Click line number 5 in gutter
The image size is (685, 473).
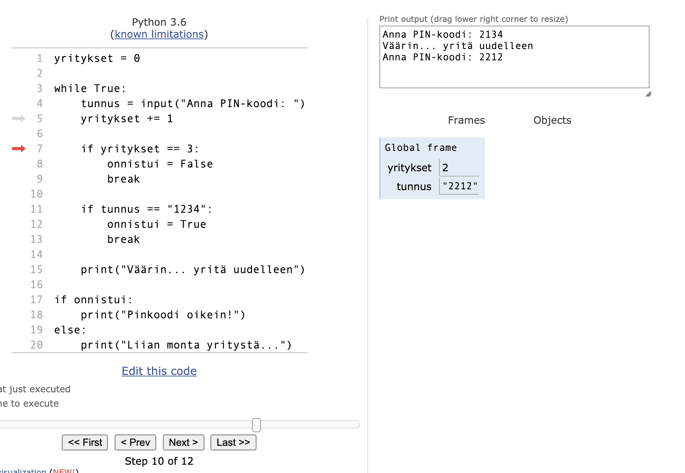40,119
